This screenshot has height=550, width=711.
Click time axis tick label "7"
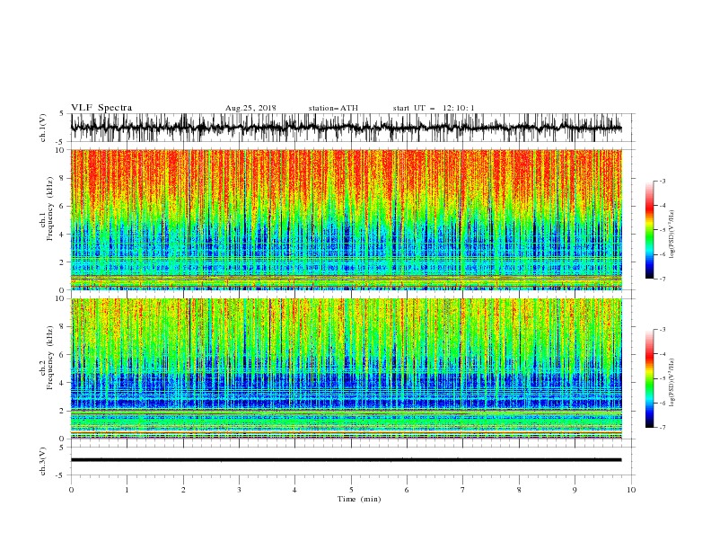(x=463, y=490)
